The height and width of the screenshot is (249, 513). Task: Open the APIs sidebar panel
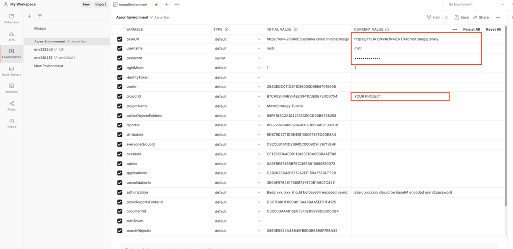point(11,36)
